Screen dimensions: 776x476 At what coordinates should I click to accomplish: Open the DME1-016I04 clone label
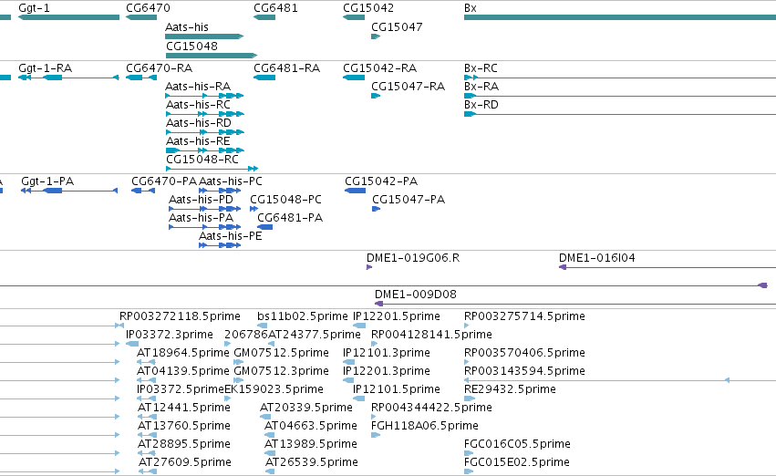597,258
